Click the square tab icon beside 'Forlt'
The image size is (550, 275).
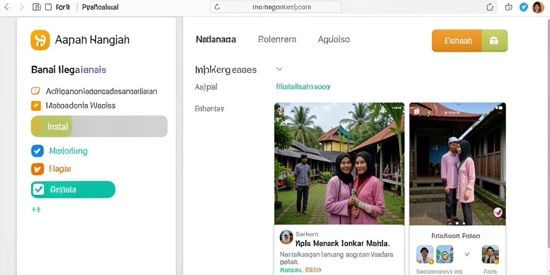click(48, 7)
